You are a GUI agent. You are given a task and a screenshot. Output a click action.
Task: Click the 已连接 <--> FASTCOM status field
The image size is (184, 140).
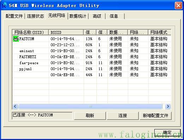pyautogui.click(x=42, y=116)
